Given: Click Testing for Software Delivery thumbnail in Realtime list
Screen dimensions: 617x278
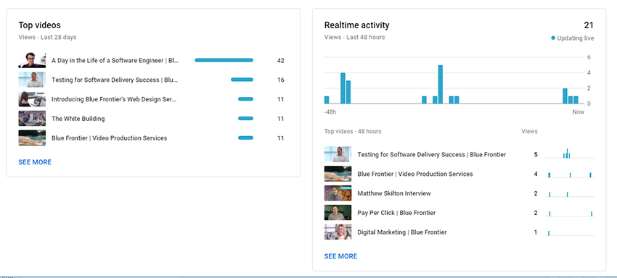Looking at the screenshot, I should pos(338,154).
